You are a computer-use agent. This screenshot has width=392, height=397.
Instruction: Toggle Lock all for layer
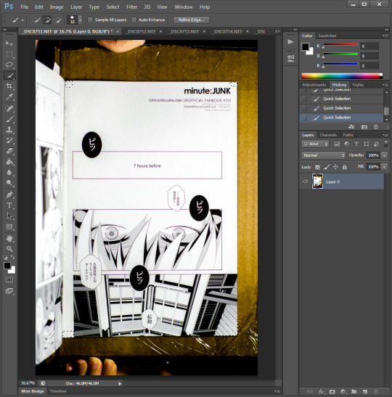point(344,167)
